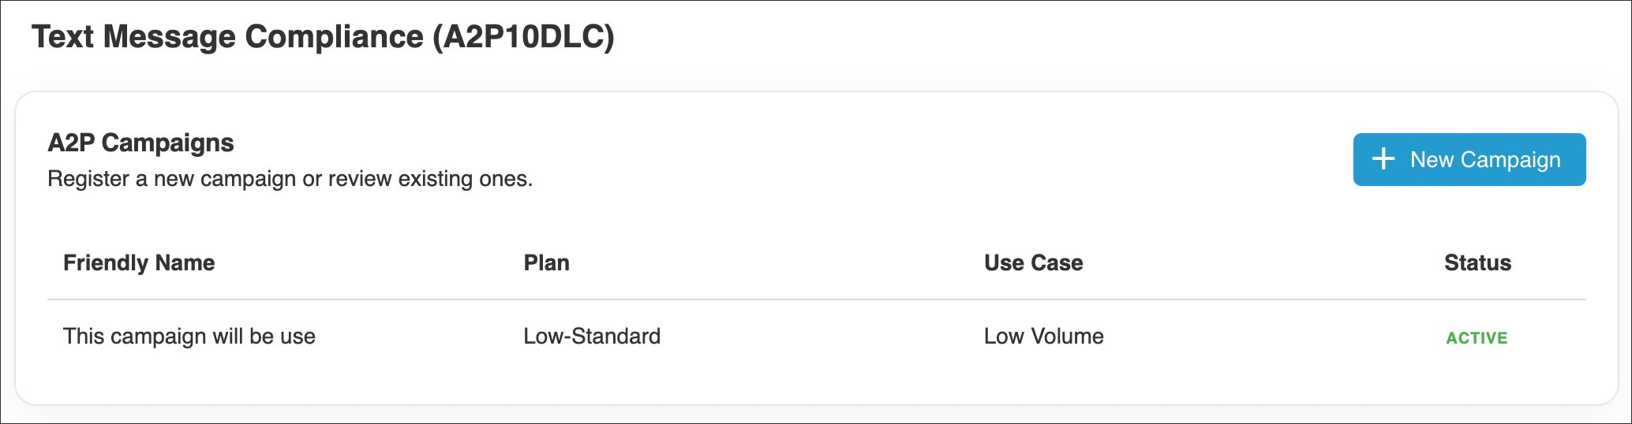This screenshot has width=1632, height=424.
Task: Click the Text Message Compliance page title
Action: pyautogui.click(x=229, y=37)
